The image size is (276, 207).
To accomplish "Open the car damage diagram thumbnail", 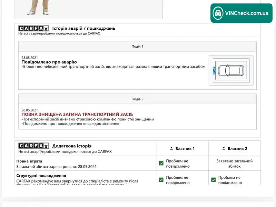I will point(231,70).
